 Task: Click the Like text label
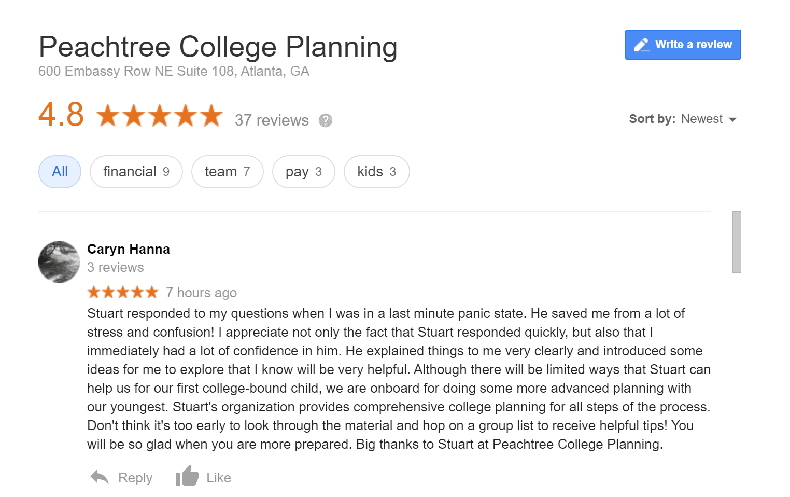(219, 478)
